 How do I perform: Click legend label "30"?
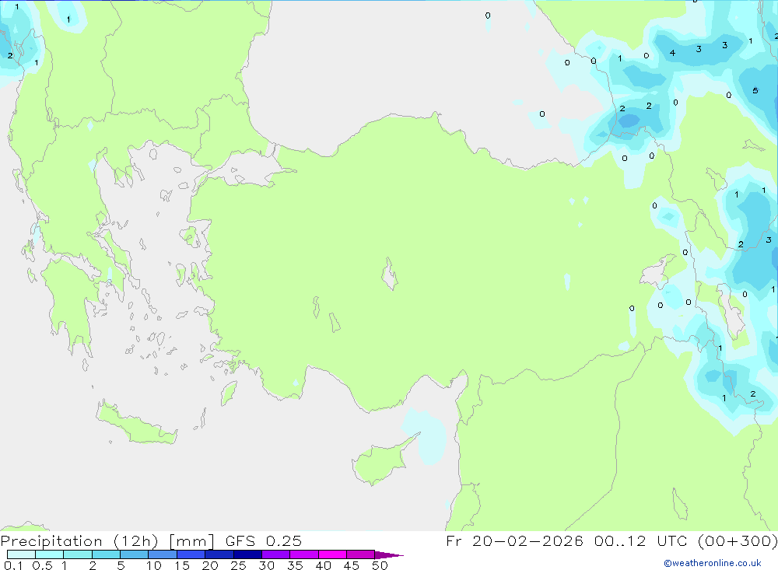[267, 565]
